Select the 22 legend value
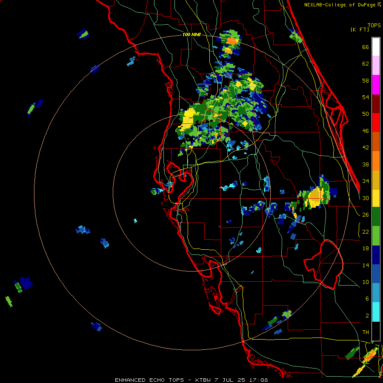The height and width of the screenshot is (383, 383). click(x=366, y=232)
